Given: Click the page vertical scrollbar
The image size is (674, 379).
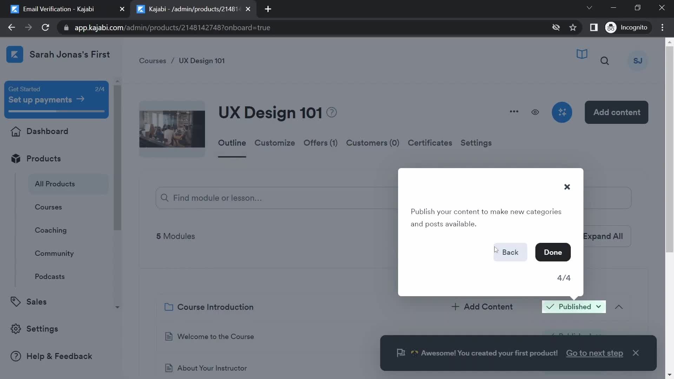Looking at the screenshot, I should click(x=669, y=149).
